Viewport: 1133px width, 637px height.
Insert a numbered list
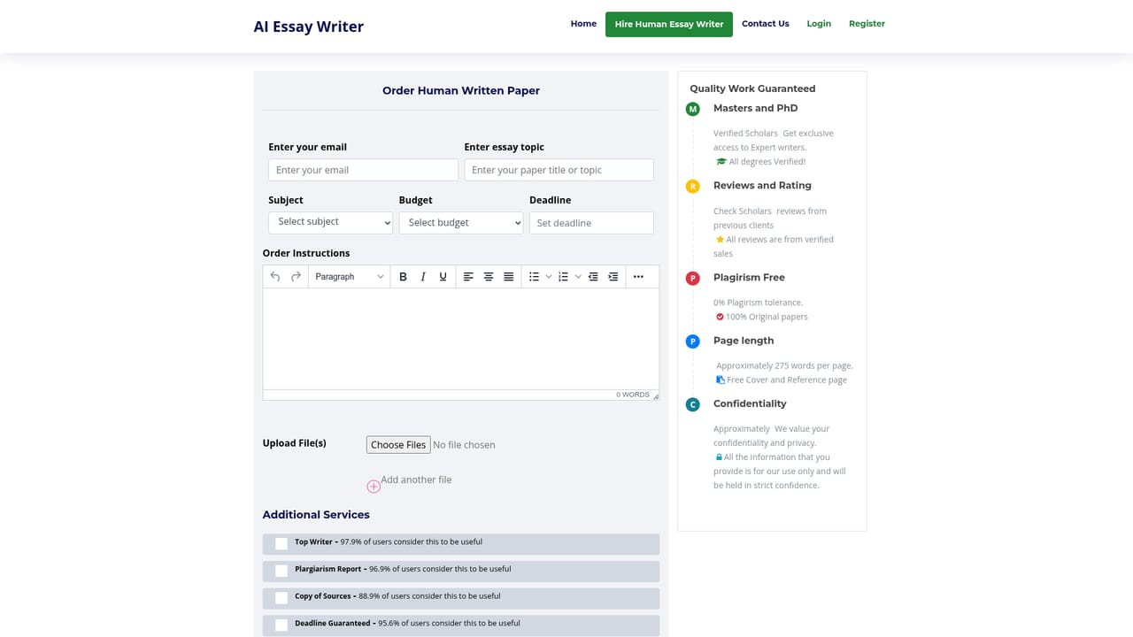point(563,277)
